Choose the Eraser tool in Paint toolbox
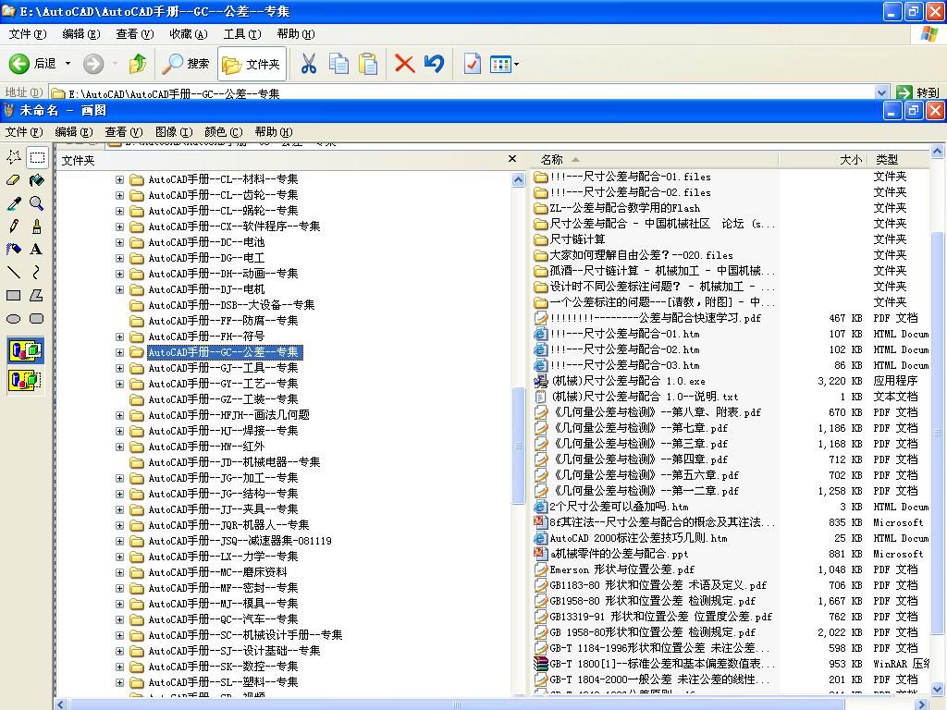 [x=14, y=180]
